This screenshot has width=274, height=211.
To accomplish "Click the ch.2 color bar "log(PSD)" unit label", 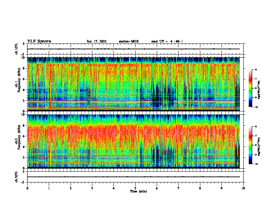I will tap(259, 147).
